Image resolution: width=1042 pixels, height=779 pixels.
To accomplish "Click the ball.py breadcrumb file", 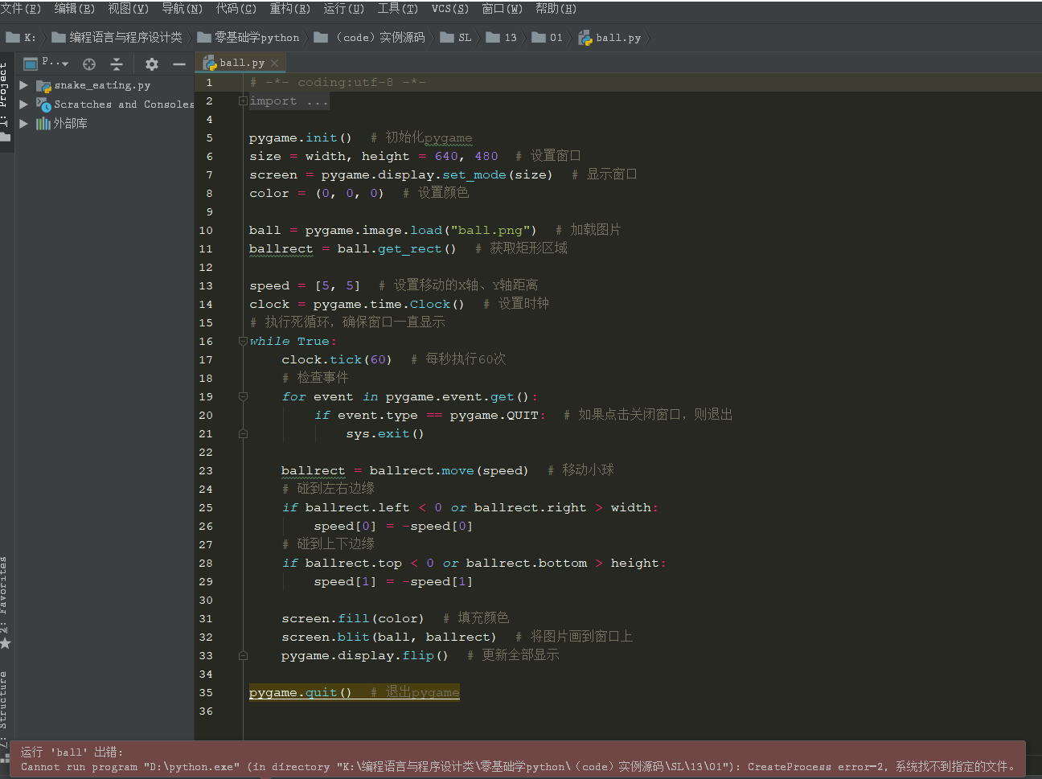I will 610,37.
